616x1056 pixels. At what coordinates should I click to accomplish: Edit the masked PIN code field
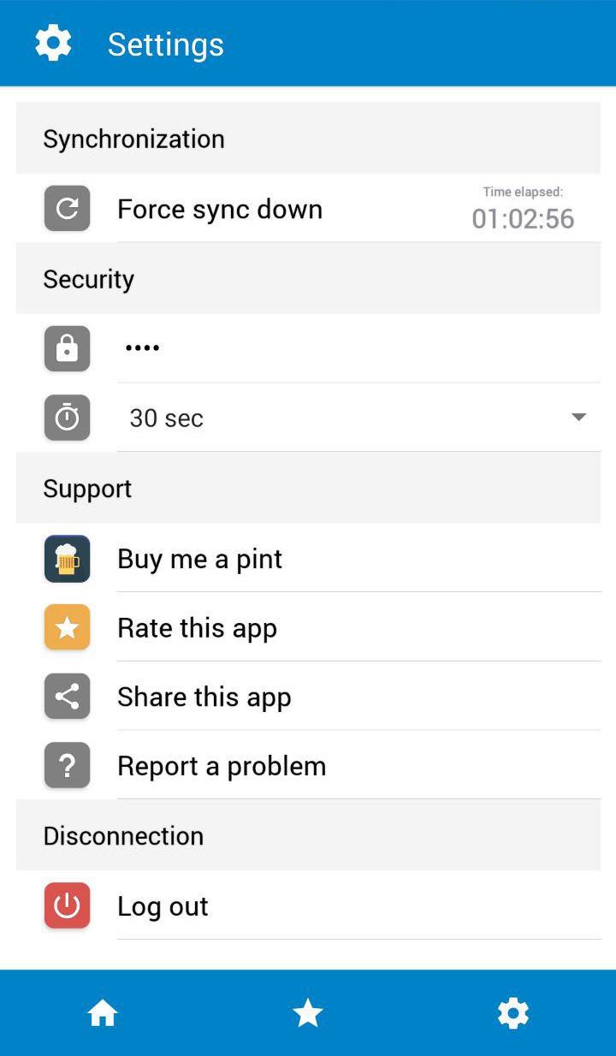point(358,348)
